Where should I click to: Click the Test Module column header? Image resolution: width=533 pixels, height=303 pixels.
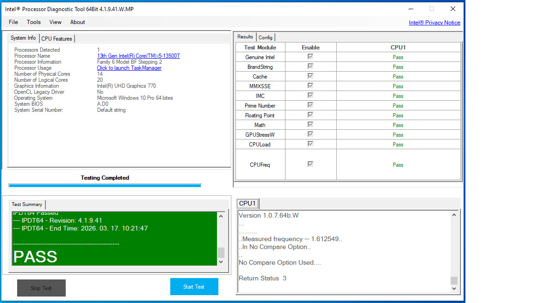[x=260, y=48]
